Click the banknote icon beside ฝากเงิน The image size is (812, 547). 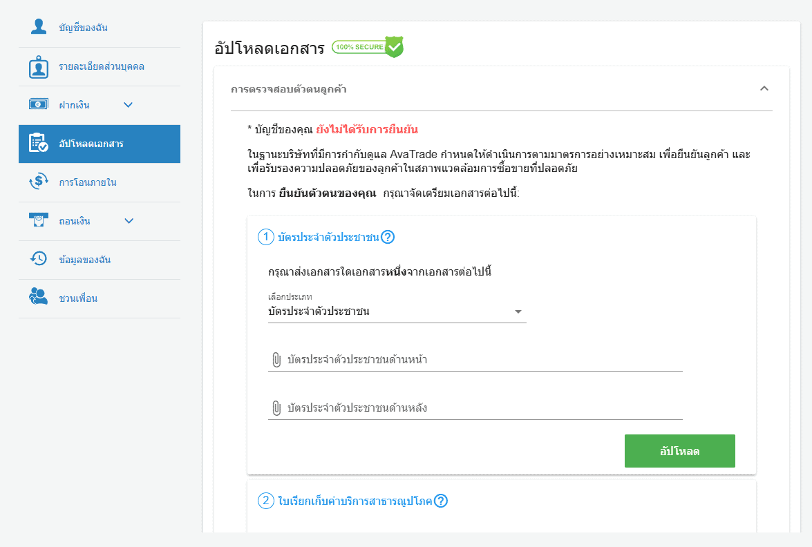point(39,104)
